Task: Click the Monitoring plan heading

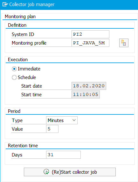Action: click(x=20, y=17)
